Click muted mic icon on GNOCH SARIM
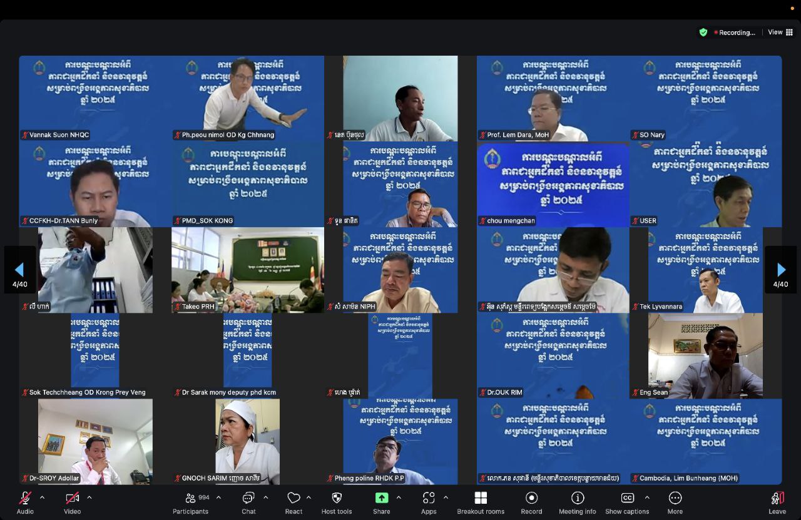 (178, 478)
